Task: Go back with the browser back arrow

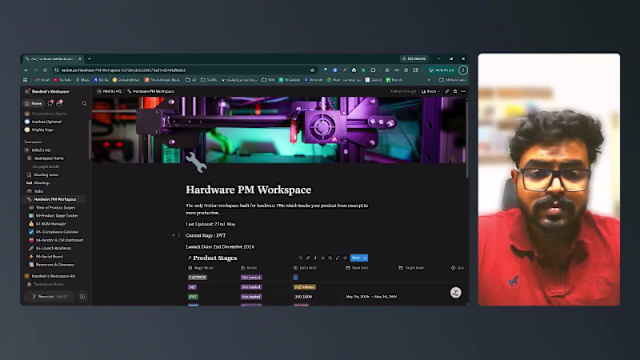Action: coord(26,70)
